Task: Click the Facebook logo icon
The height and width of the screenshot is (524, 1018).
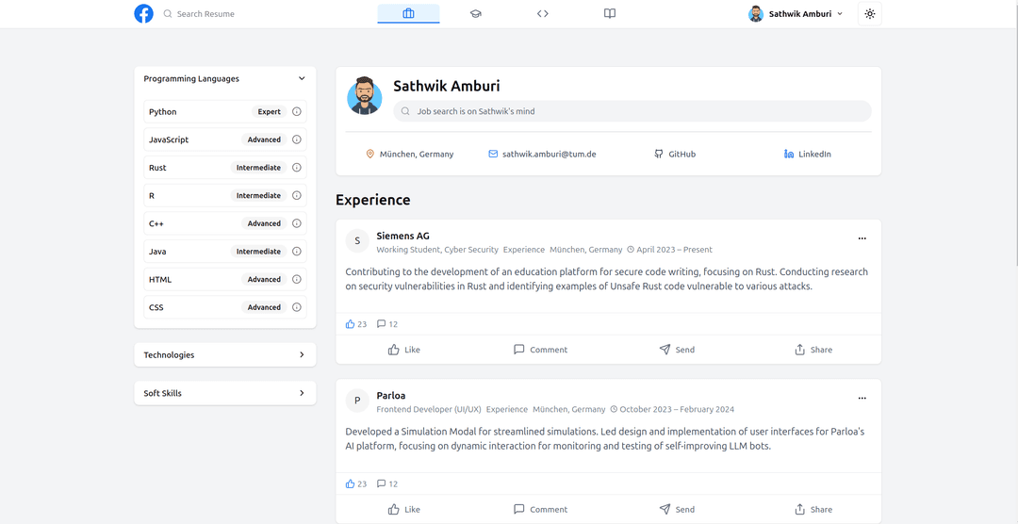Action: click(143, 13)
